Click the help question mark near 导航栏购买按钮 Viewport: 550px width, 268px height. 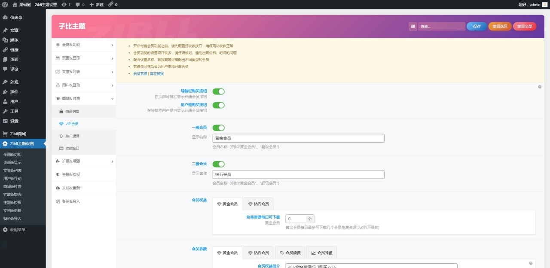[x=540, y=87]
